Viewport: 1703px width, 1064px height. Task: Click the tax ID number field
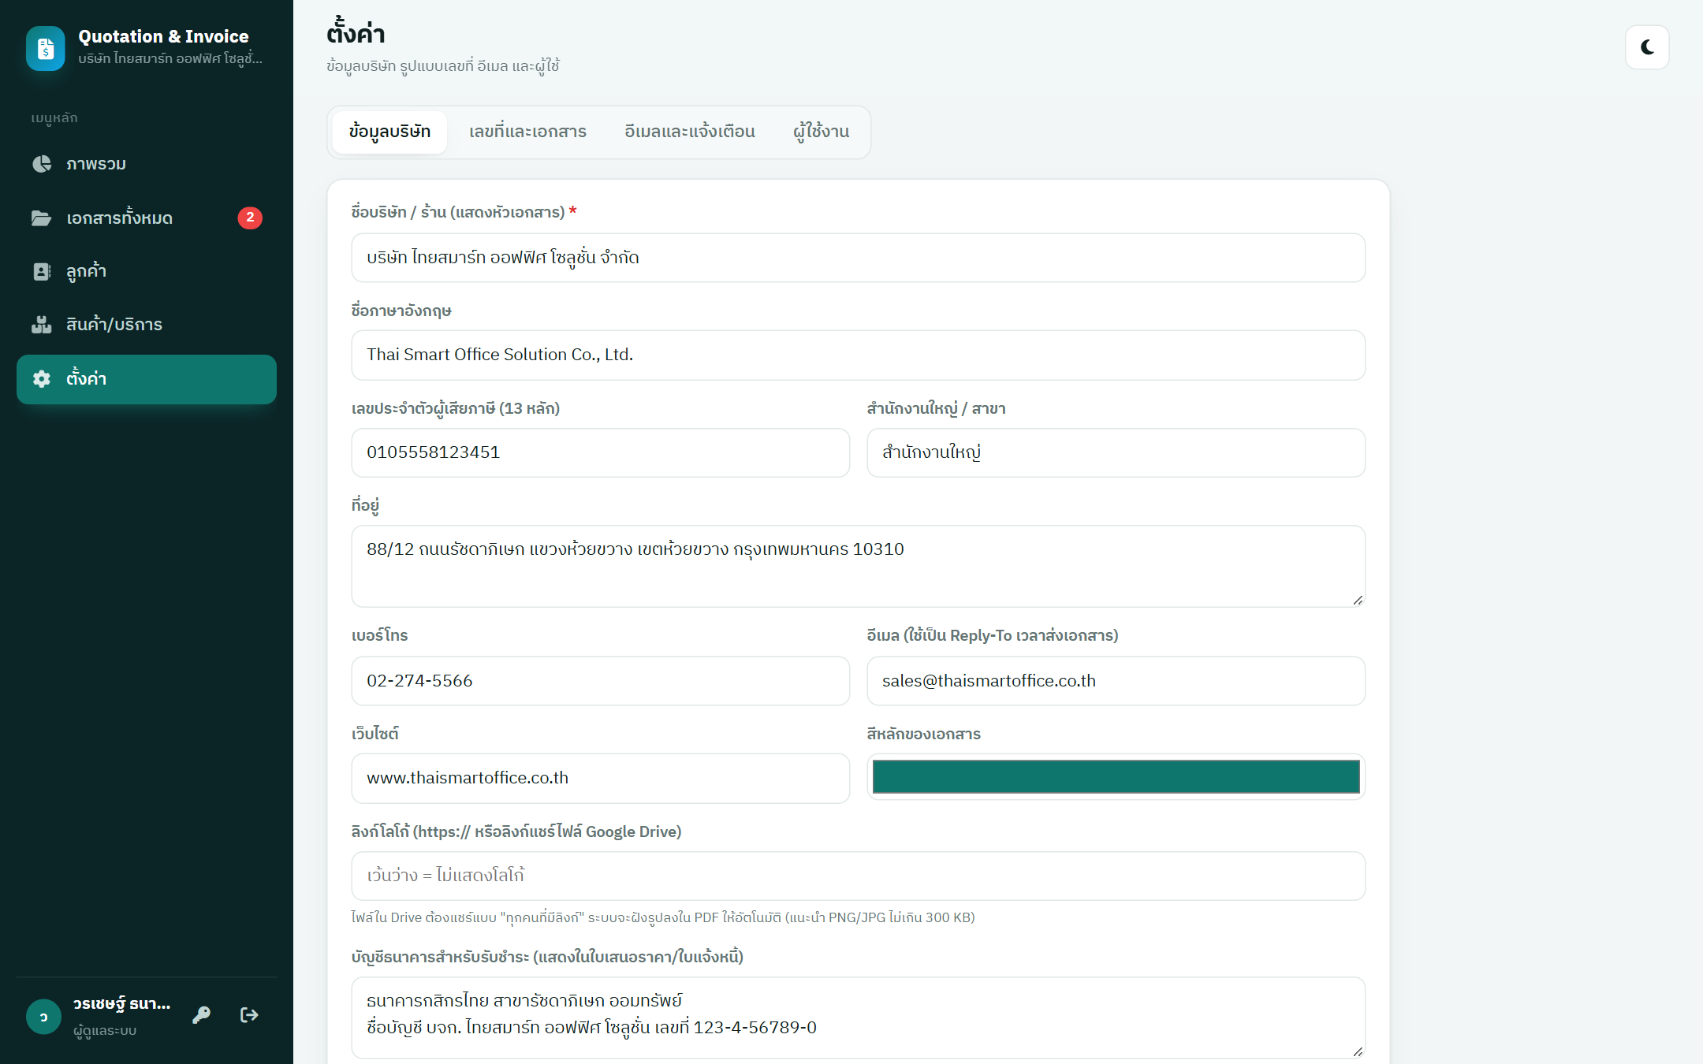[x=600, y=452]
